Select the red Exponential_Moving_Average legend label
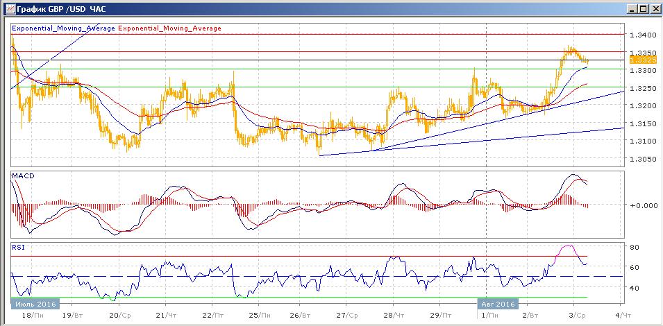663x326 pixels. tap(170, 28)
